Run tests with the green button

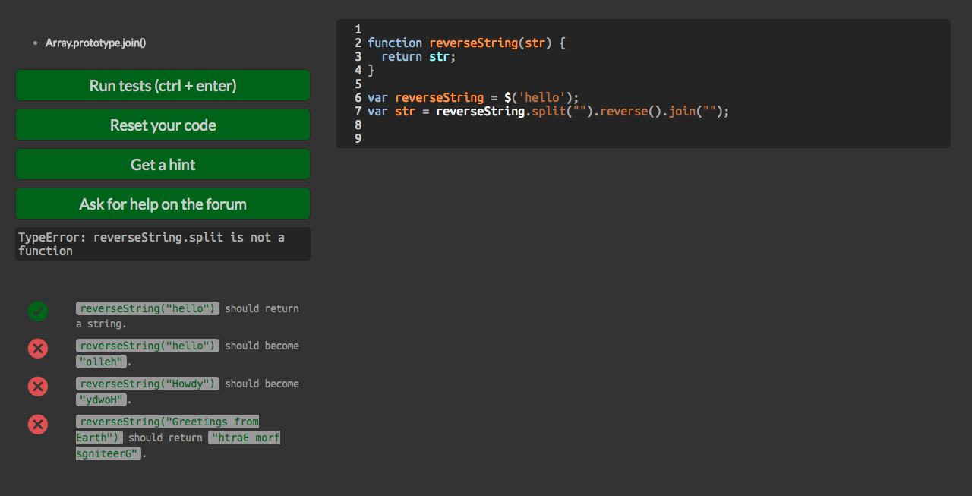tap(163, 86)
